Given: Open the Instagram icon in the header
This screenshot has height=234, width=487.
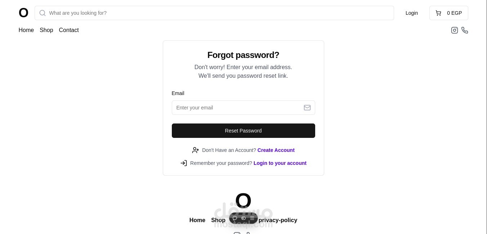Looking at the screenshot, I should 455,30.
